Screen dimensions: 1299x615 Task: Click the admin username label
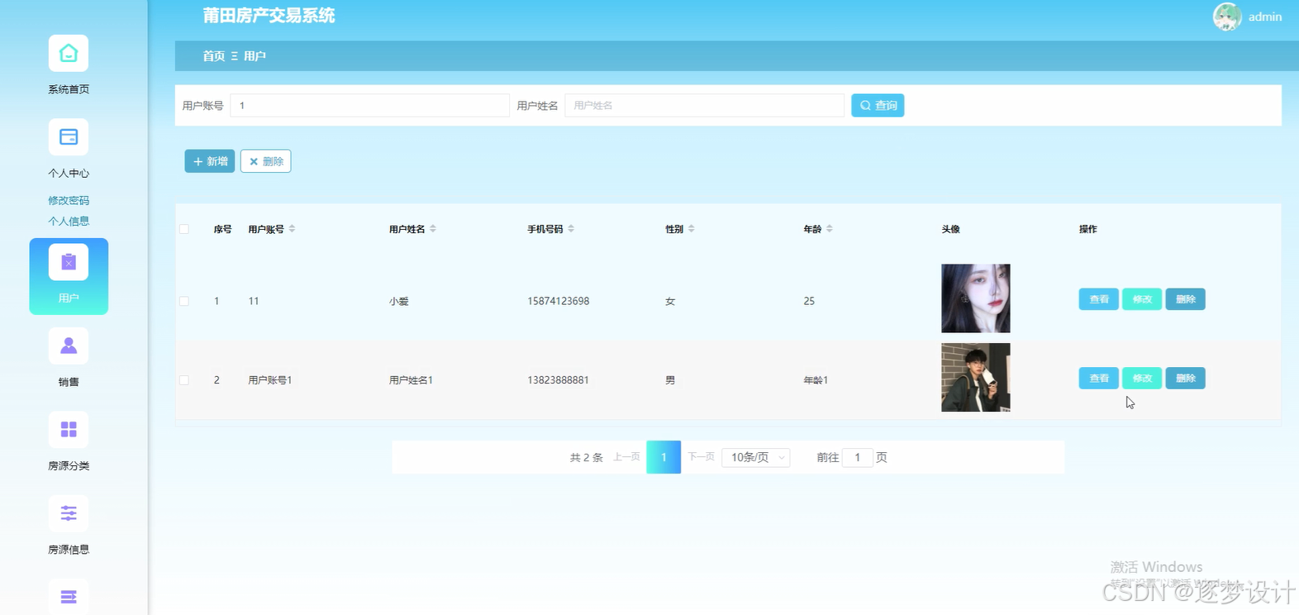point(1265,17)
